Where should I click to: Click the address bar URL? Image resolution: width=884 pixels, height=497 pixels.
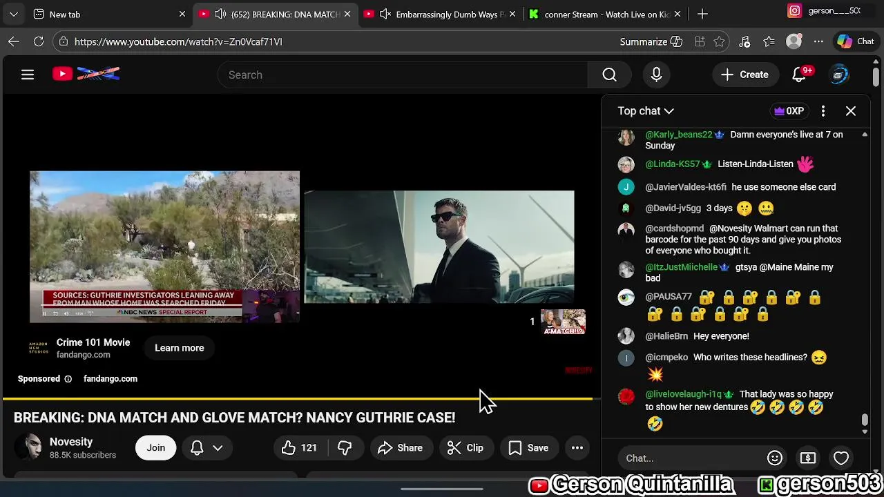tap(178, 41)
